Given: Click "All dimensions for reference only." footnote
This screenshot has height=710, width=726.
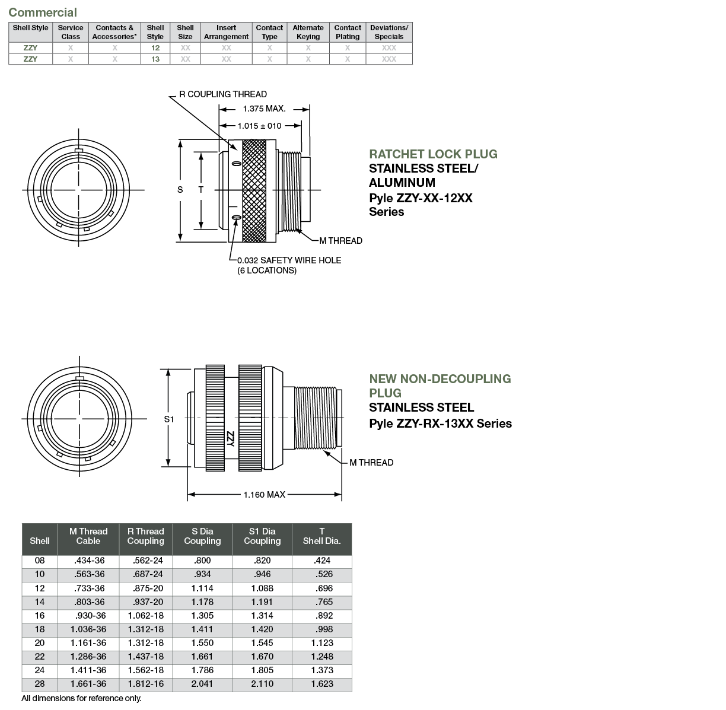Looking at the screenshot, I should [x=81, y=698].
